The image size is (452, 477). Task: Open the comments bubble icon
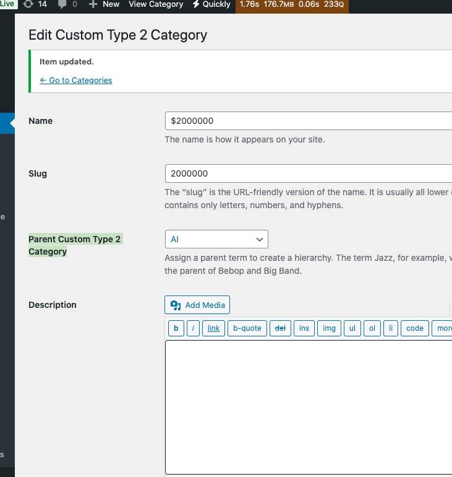click(62, 4)
